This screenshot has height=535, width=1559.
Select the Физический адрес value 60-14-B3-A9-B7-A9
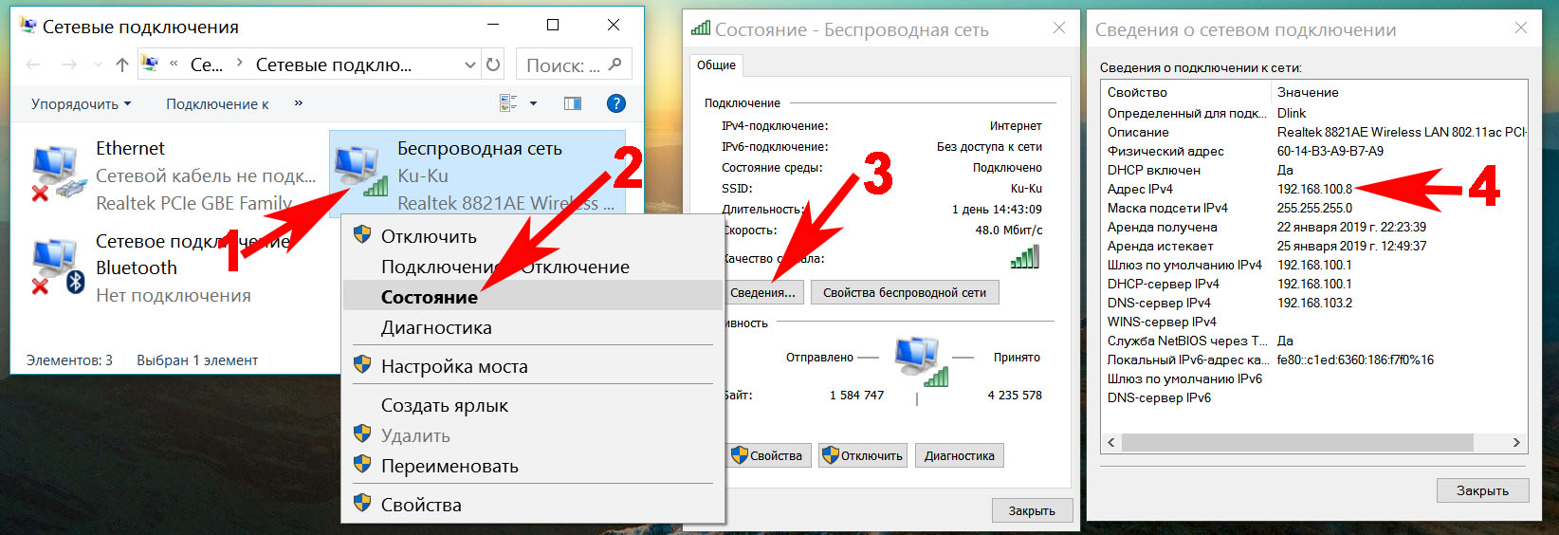pos(1330,151)
